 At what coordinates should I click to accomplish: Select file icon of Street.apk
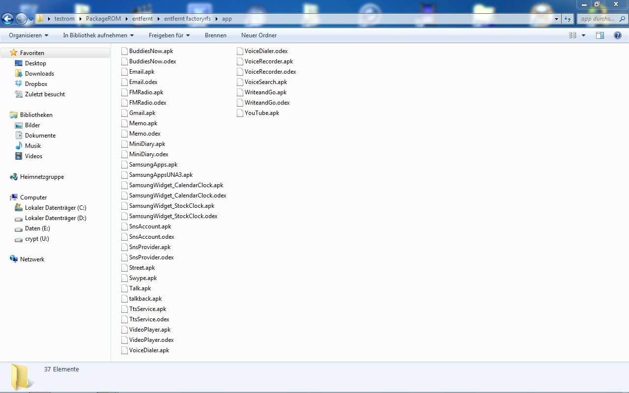click(124, 268)
